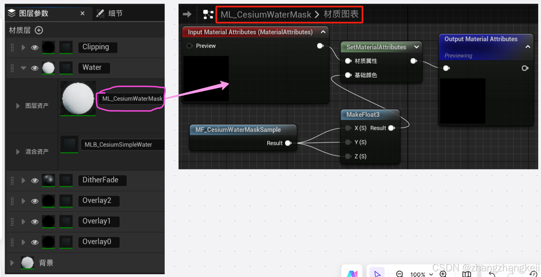Expand the DitherFade layer row
The image size is (541, 277).
coord(23,181)
